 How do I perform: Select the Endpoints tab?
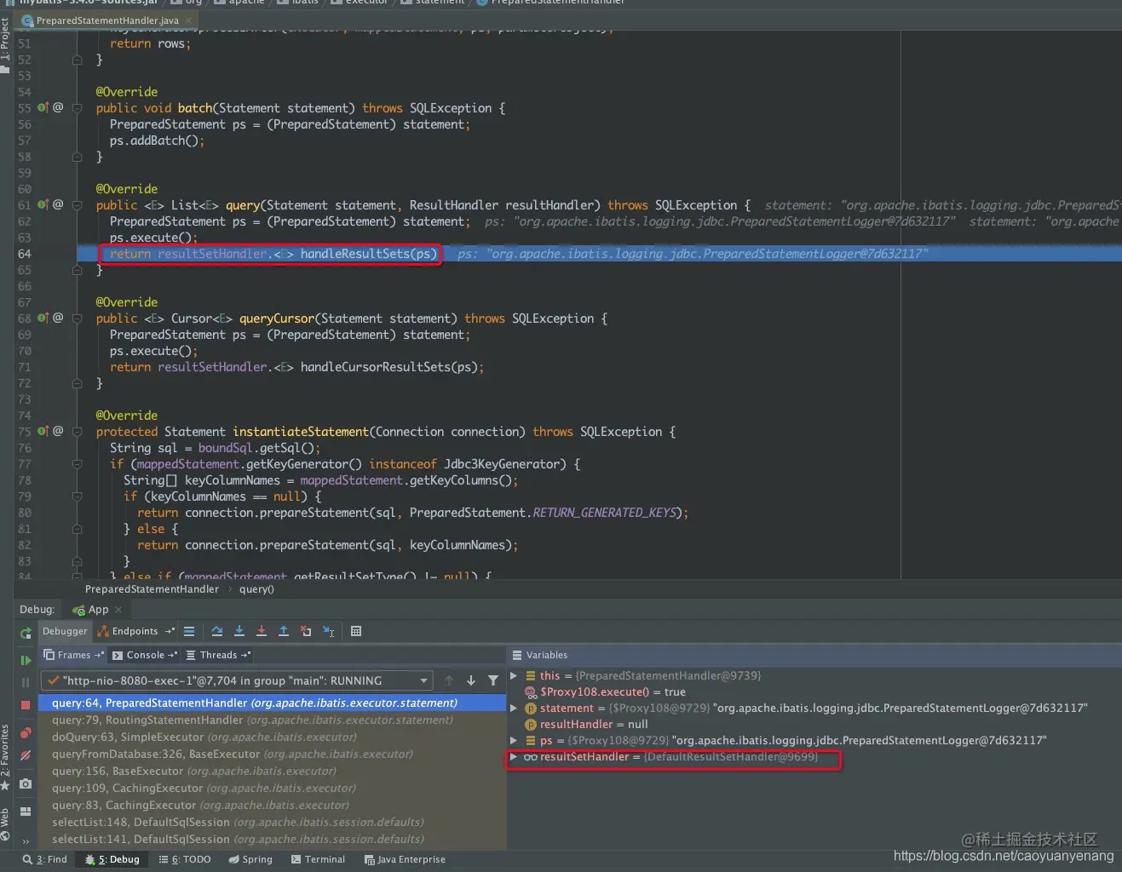coord(135,631)
